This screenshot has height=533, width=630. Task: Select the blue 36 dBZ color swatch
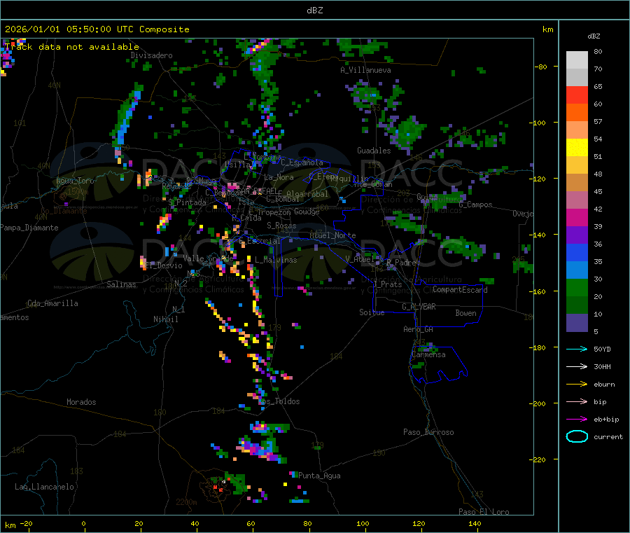tap(577, 252)
